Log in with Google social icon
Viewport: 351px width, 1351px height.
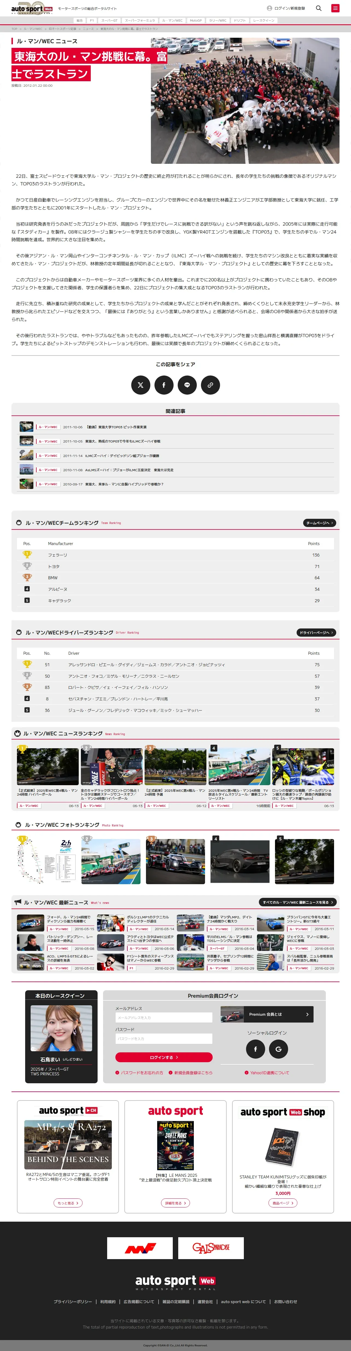pyautogui.click(x=278, y=1049)
